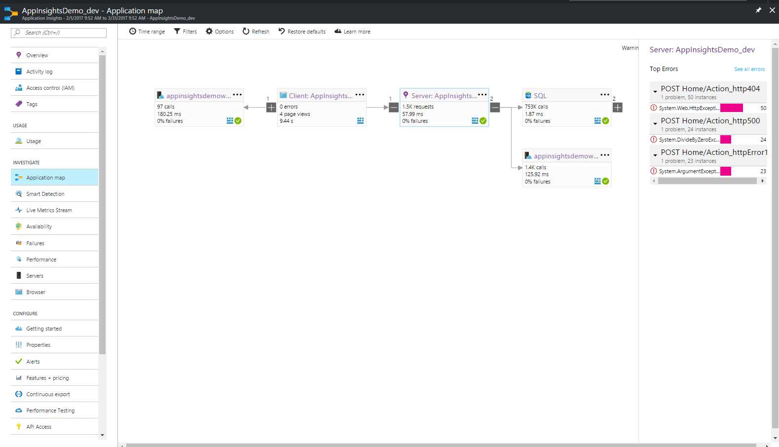Image resolution: width=779 pixels, height=447 pixels.
Task: Click the Smart Detection icon
Action: [19, 194]
